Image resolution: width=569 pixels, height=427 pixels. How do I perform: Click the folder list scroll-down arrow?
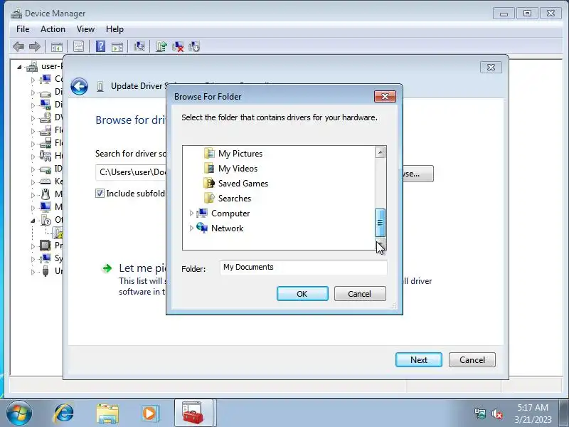pos(380,244)
